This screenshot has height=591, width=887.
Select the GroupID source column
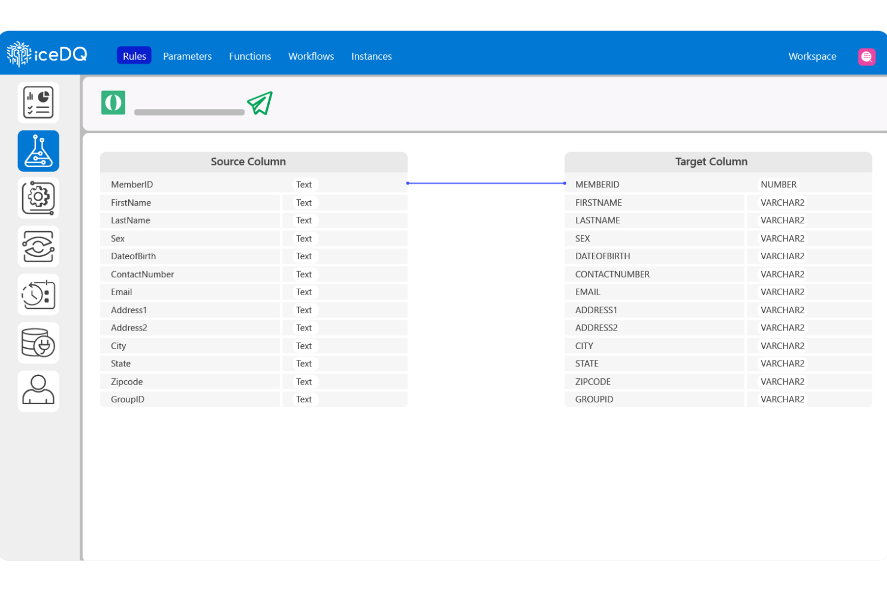pos(190,399)
